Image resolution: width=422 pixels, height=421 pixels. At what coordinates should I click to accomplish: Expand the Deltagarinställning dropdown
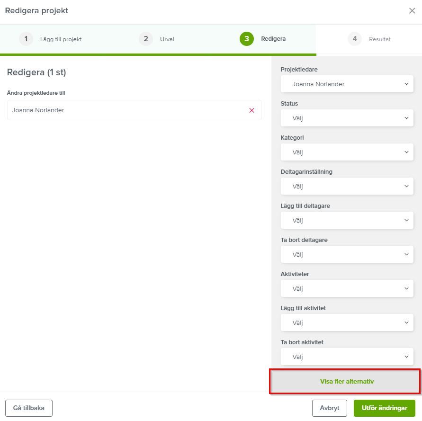pos(347,186)
